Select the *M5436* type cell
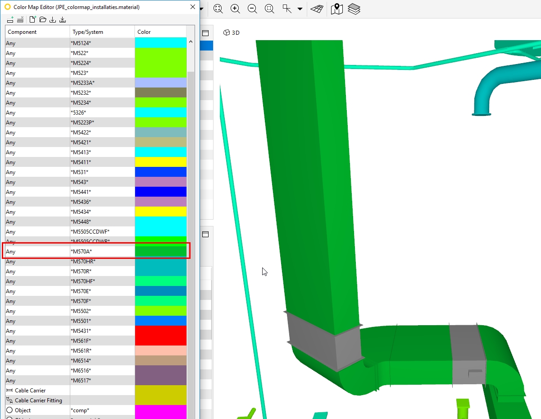Image resolution: width=541 pixels, height=419 pixels. (102, 202)
